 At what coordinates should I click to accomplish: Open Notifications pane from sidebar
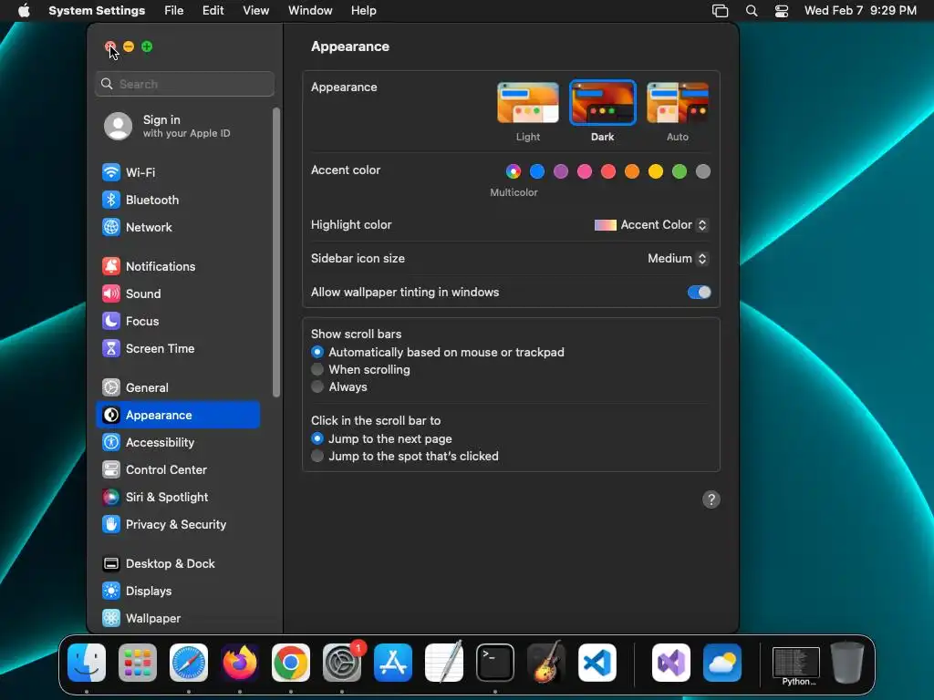[178, 267]
